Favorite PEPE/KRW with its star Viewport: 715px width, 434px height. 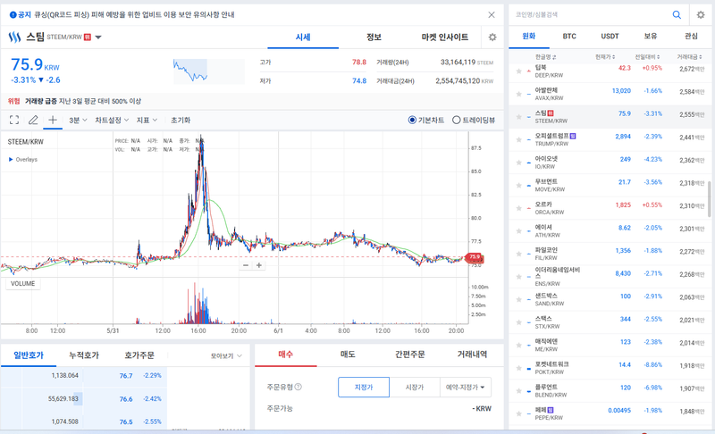coord(518,413)
